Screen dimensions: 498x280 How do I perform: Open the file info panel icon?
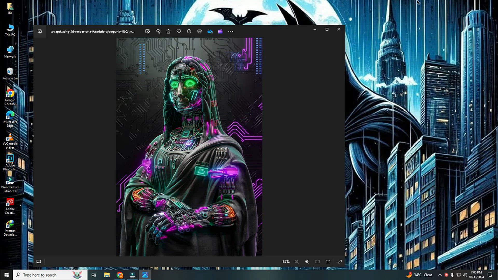(189, 31)
